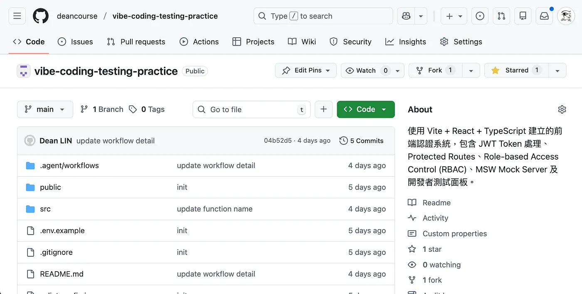Open the create new plus dropdown
This screenshot has width=582, height=294.
pyautogui.click(x=454, y=16)
